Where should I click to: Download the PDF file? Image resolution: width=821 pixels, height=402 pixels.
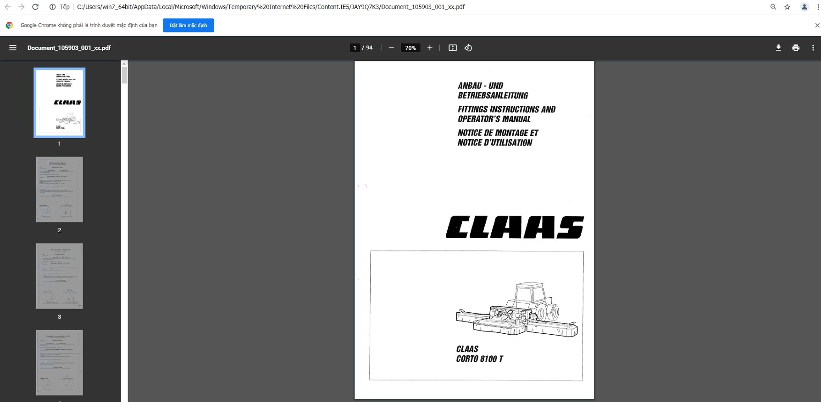[778, 48]
